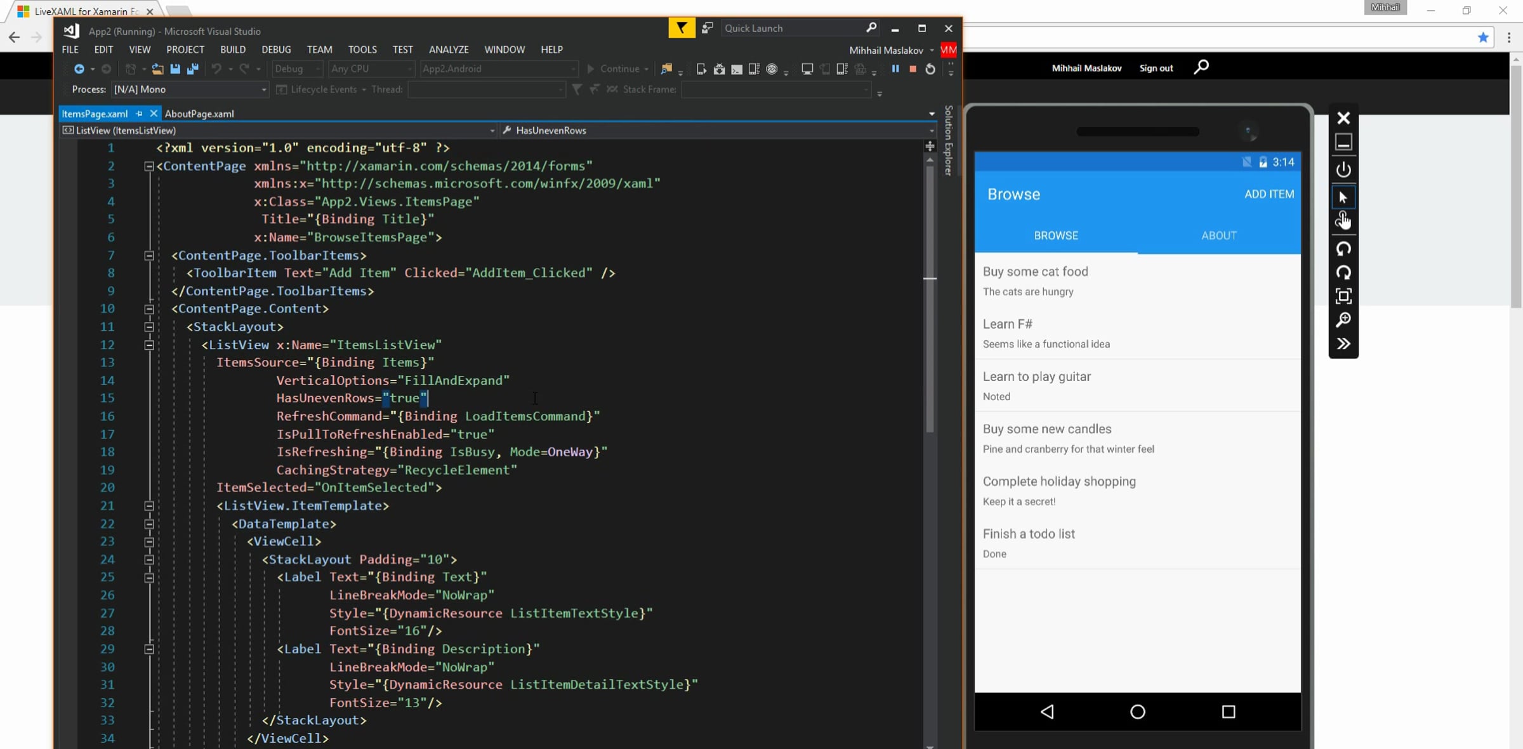Click the emulator power button icon
Screen dimensions: 1523x749
click(1343, 170)
